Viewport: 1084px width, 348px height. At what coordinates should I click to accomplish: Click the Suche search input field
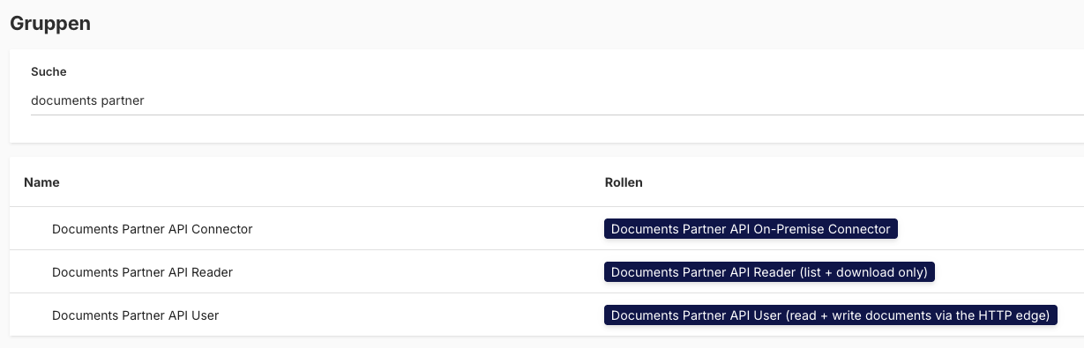(557, 100)
